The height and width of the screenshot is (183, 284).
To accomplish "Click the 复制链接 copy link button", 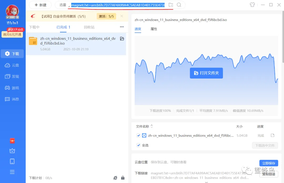I will pos(269,174).
